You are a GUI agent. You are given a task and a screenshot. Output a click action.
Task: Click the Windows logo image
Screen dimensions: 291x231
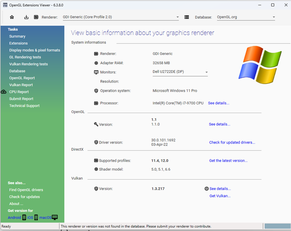260,65
